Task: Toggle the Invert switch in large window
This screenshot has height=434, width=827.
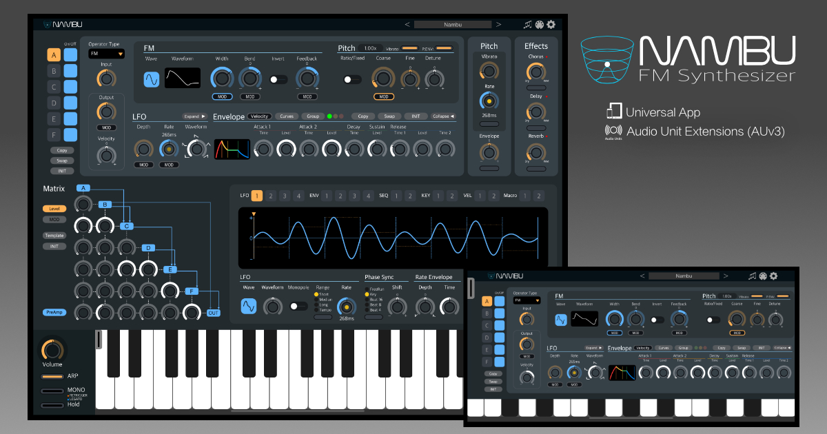Action: [x=278, y=79]
